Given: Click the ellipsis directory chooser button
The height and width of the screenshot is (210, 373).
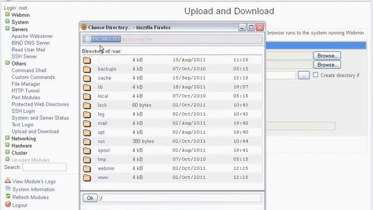Looking at the screenshot, I should [304, 75].
